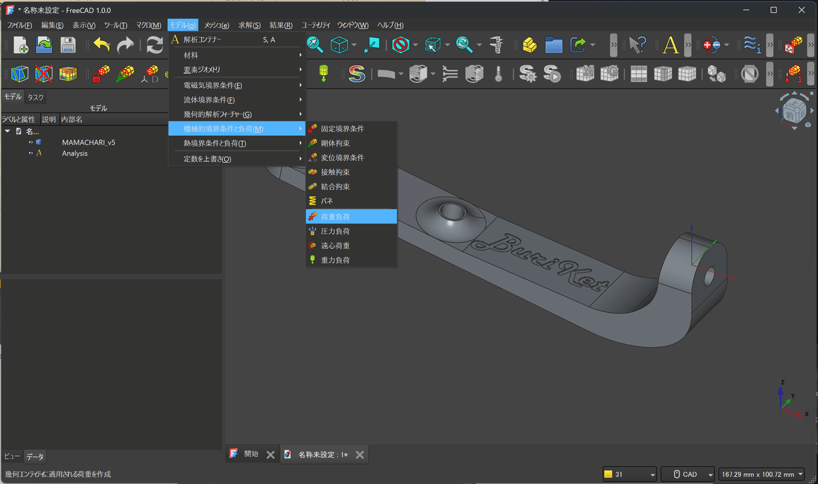The image size is (818, 484).
Task: Click the yellow Undo arrow
Action: (x=102, y=45)
